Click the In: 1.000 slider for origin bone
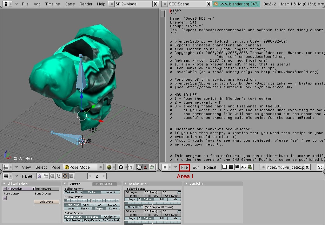This screenshot has width=325, height=225. click(x=153, y=196)
